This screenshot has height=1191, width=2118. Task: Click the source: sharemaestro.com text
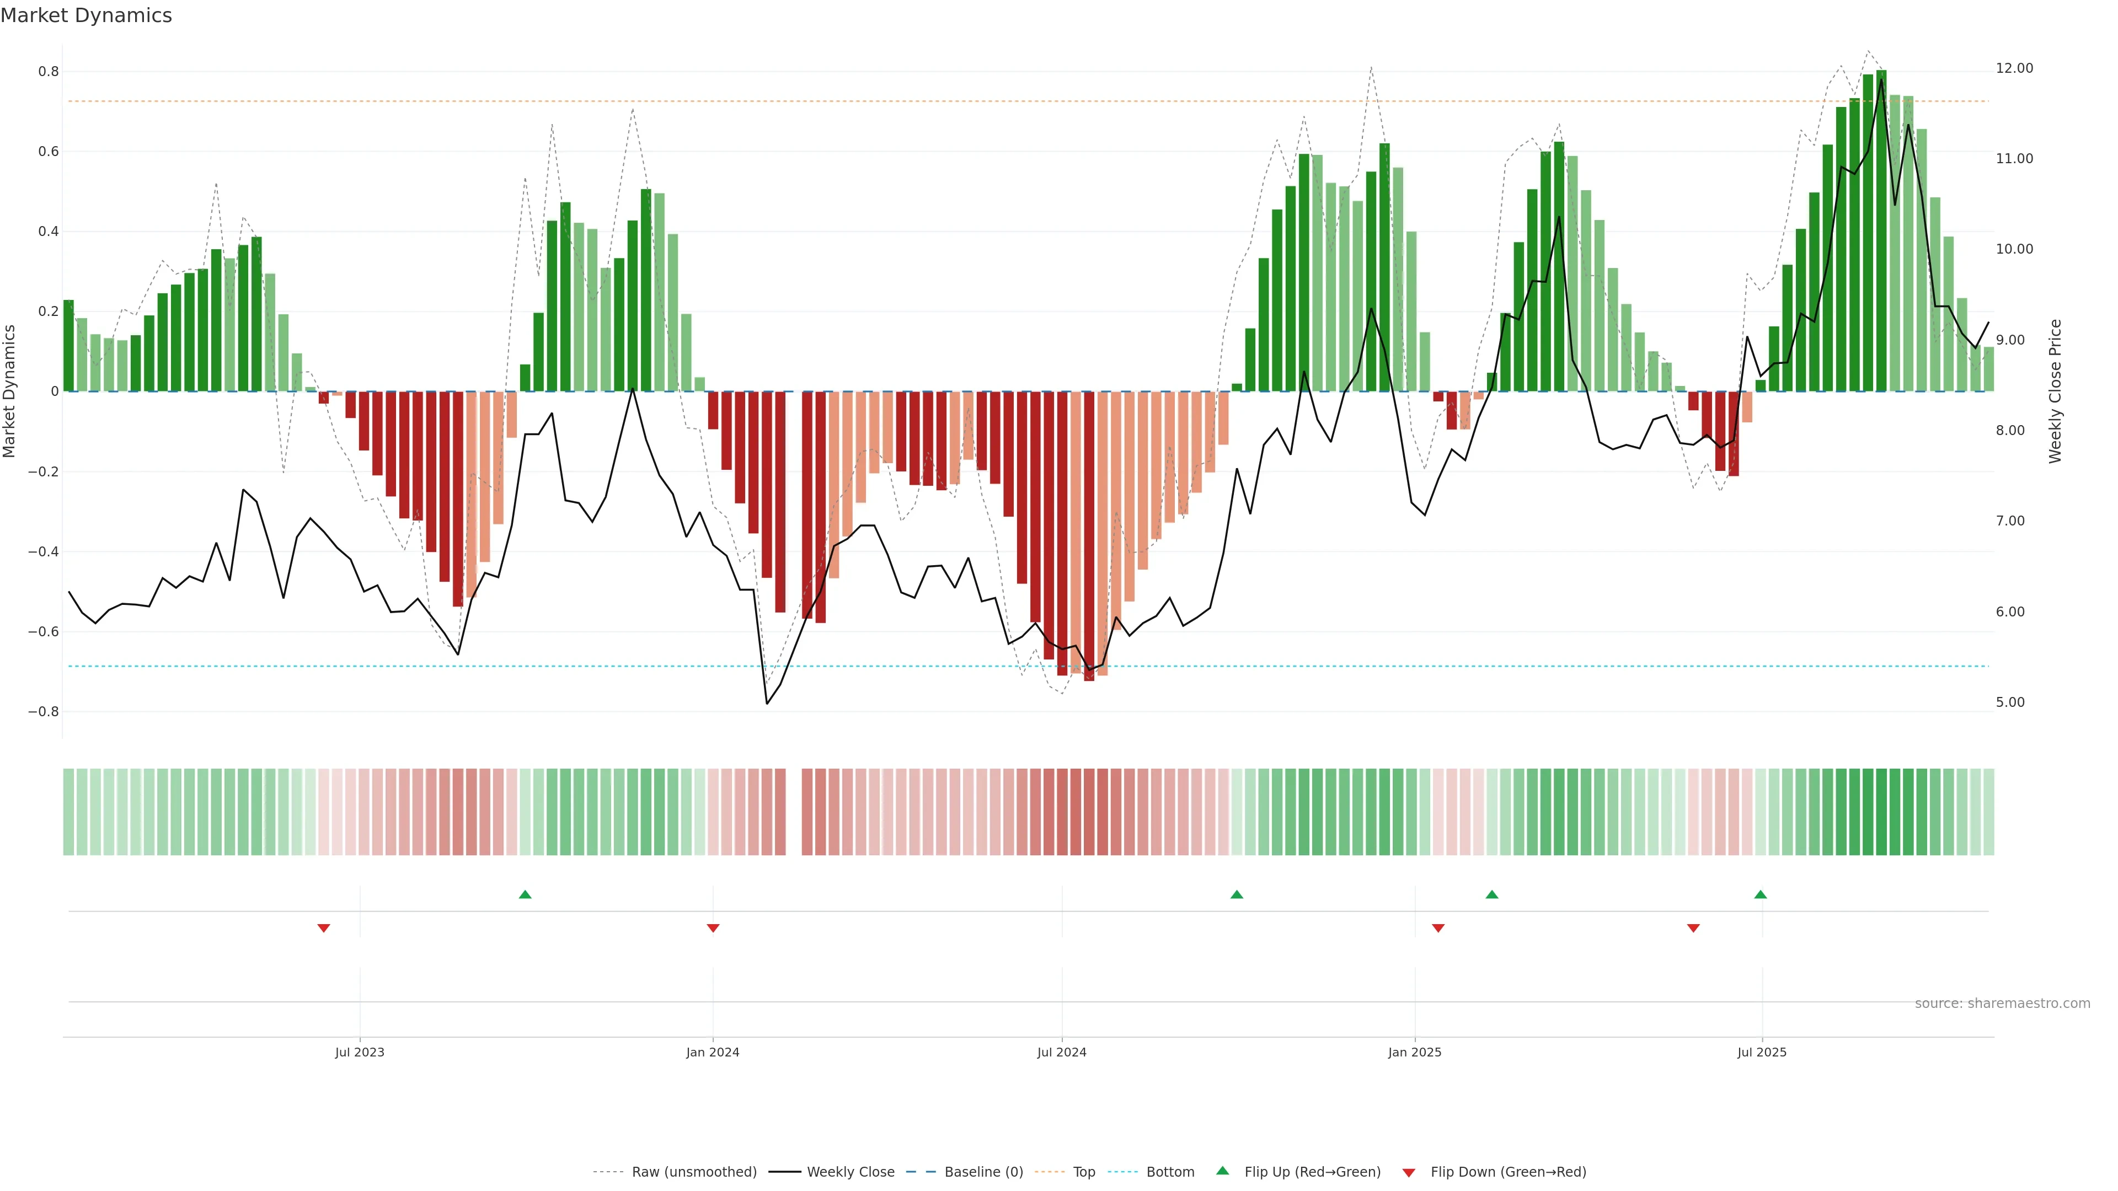tap(2002, 1004)
